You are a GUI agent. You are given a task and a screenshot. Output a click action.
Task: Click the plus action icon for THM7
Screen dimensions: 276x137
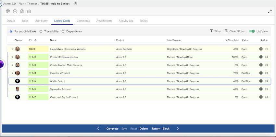point(261,97)
